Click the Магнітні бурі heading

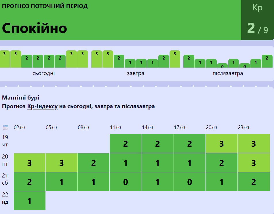click(21, 98)
